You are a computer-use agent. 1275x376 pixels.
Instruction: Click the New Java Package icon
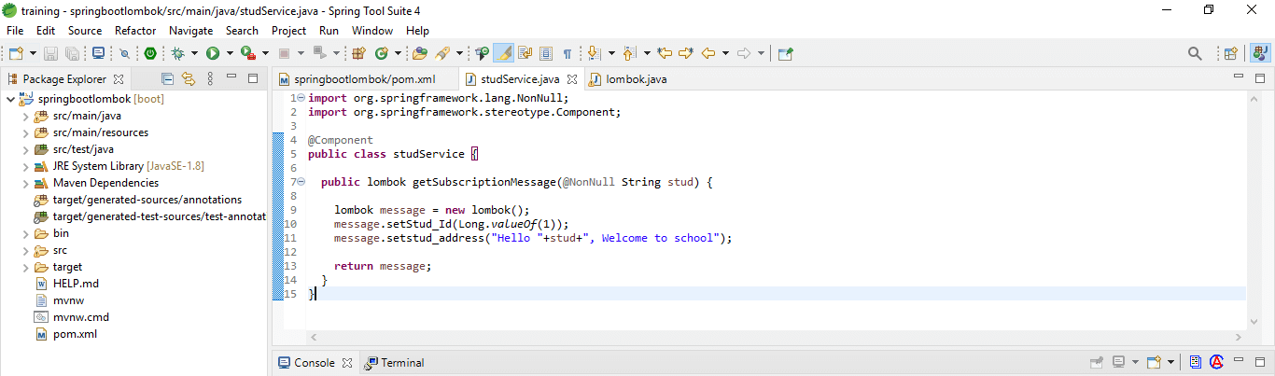(358, 53)
